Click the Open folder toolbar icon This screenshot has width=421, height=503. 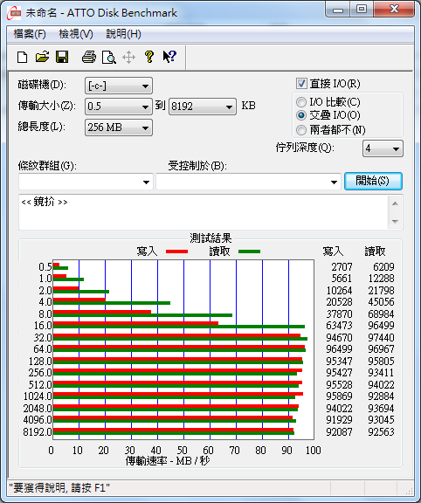click(x=42, y=57)
